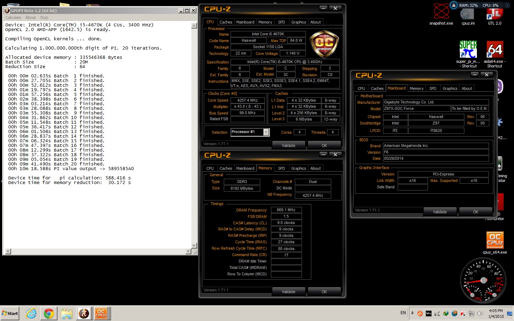Click Validate in the Mainboard window
The image size is (514, 321).
440,212
